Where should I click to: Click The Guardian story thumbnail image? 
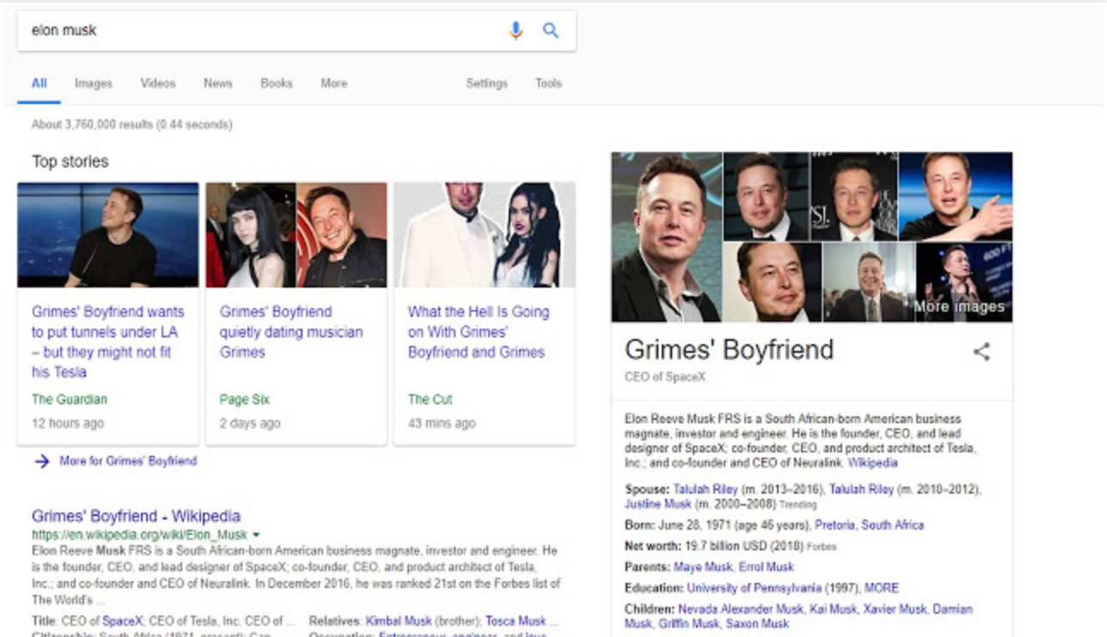108,234
